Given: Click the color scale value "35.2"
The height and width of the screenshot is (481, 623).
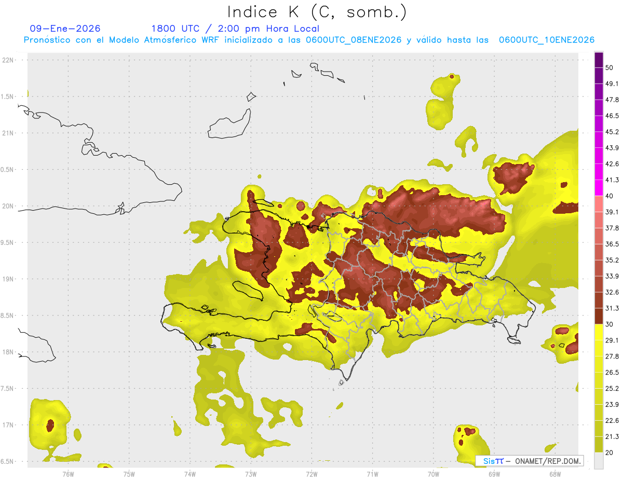Looking at the screenshot, I should [612, 260].
